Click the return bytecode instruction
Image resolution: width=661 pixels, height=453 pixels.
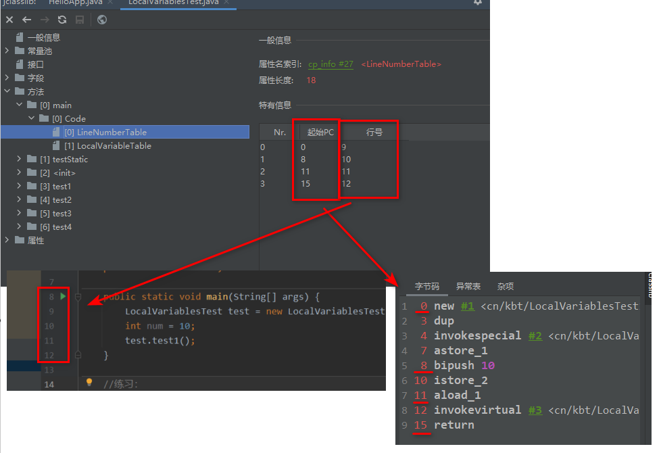pyautogui.click(x=454, y=425)
